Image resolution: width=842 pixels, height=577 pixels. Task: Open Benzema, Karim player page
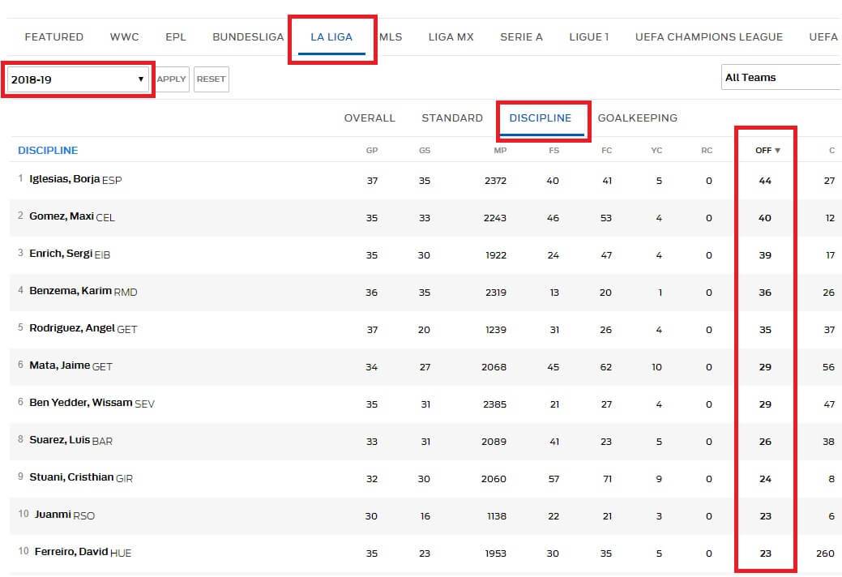[71, 291]
